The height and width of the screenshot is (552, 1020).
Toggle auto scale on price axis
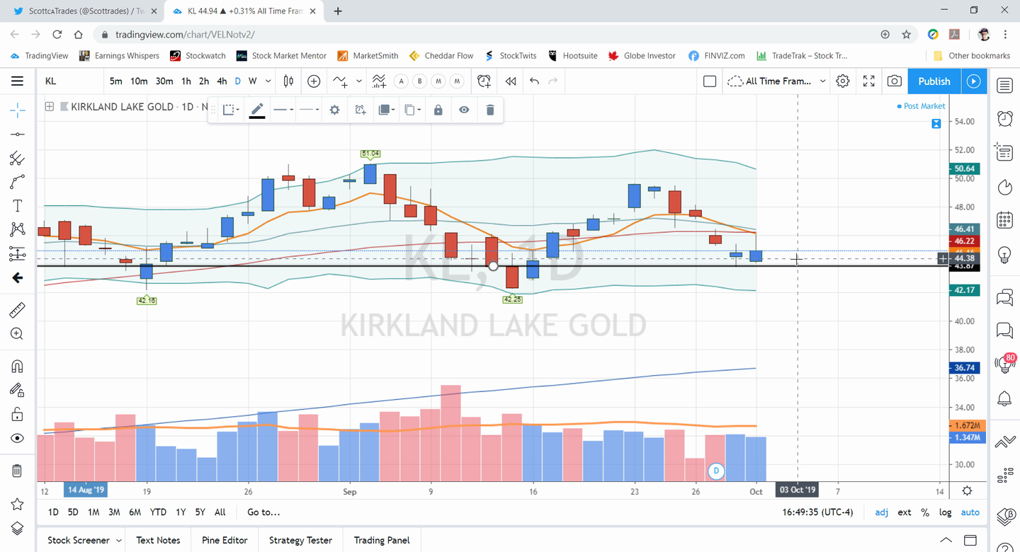click(x=970, y=512)
